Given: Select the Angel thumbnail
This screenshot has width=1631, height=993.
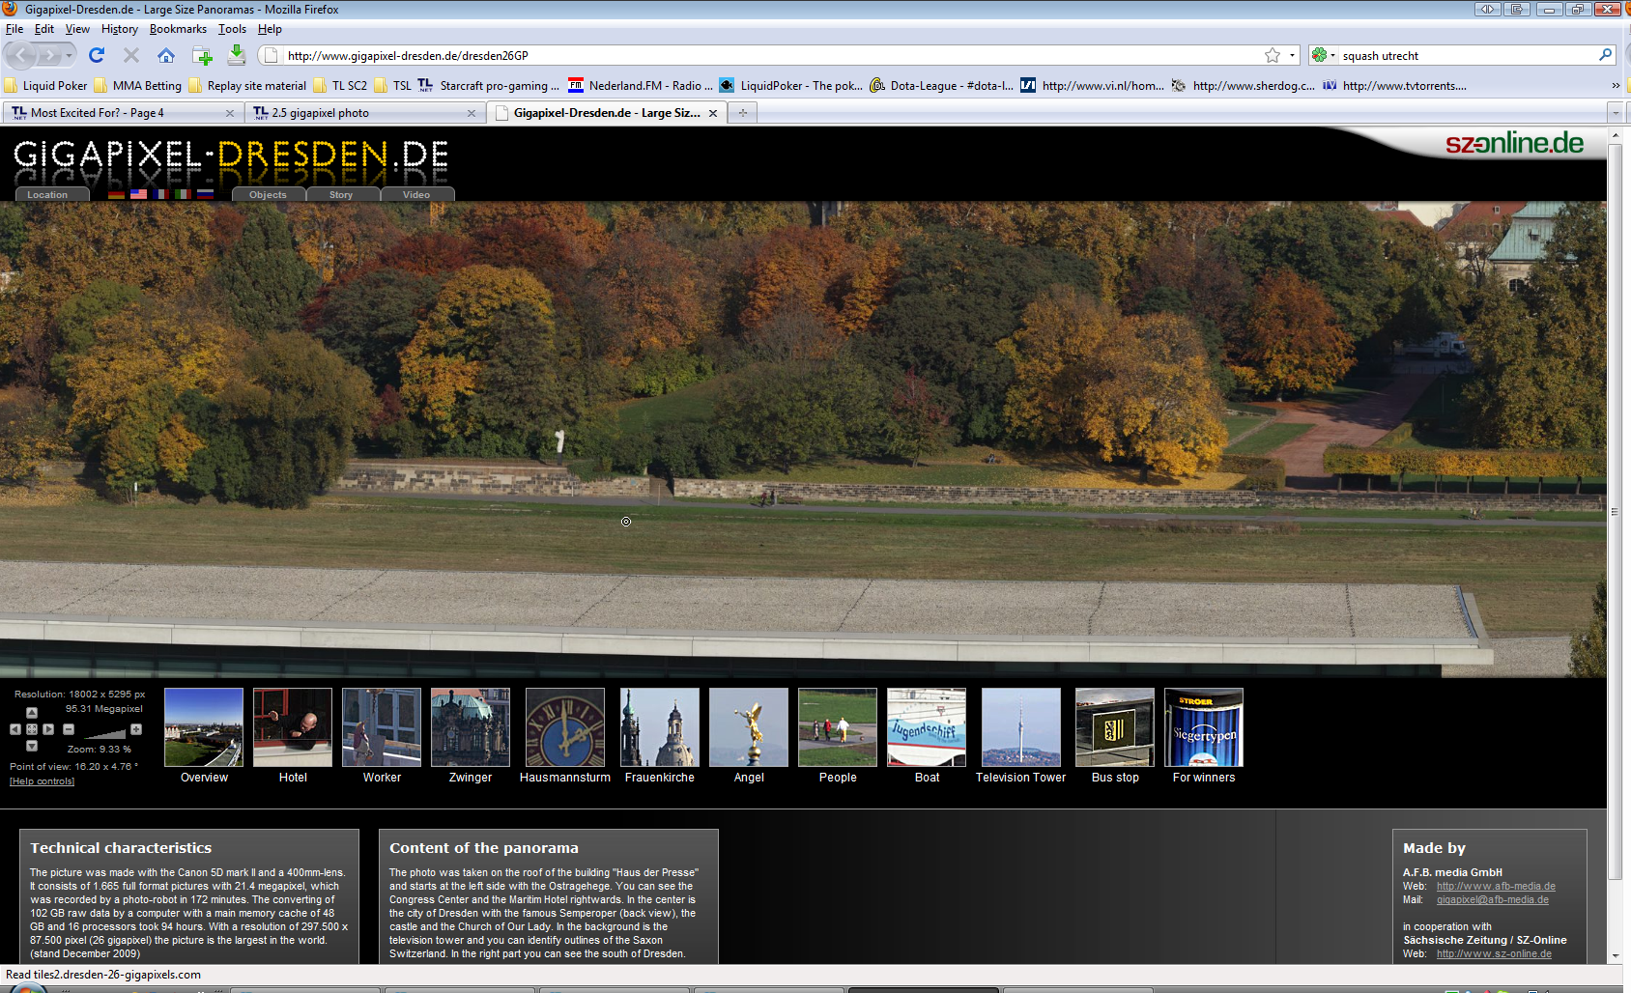Looking at the screenshot, I should (x=749, y=727).
